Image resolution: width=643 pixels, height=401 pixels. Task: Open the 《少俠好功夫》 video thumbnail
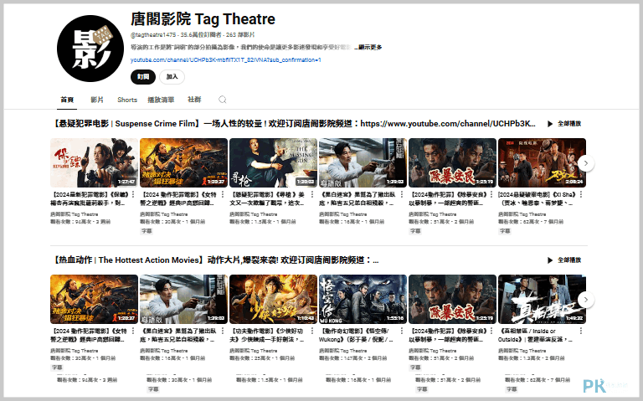coord(273,300)
